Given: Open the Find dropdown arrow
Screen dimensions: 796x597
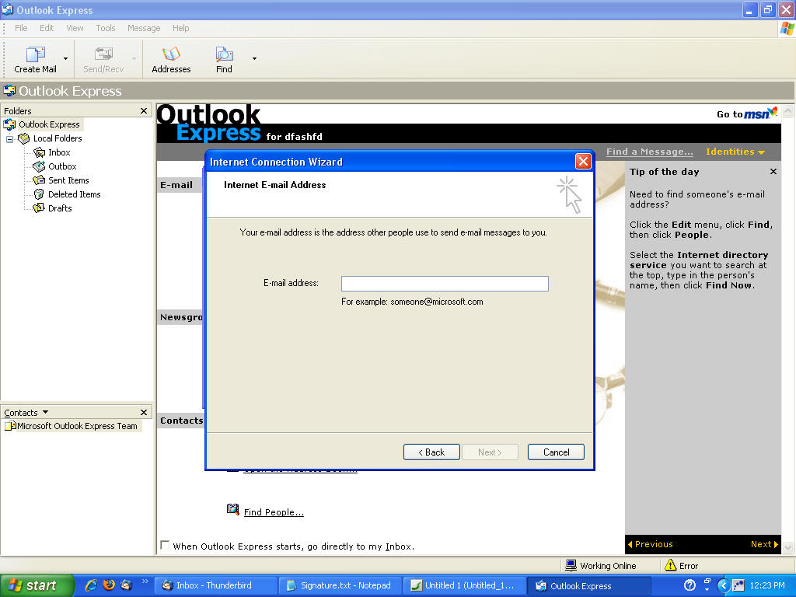Looking at the screenshot, I should [254, 59].
